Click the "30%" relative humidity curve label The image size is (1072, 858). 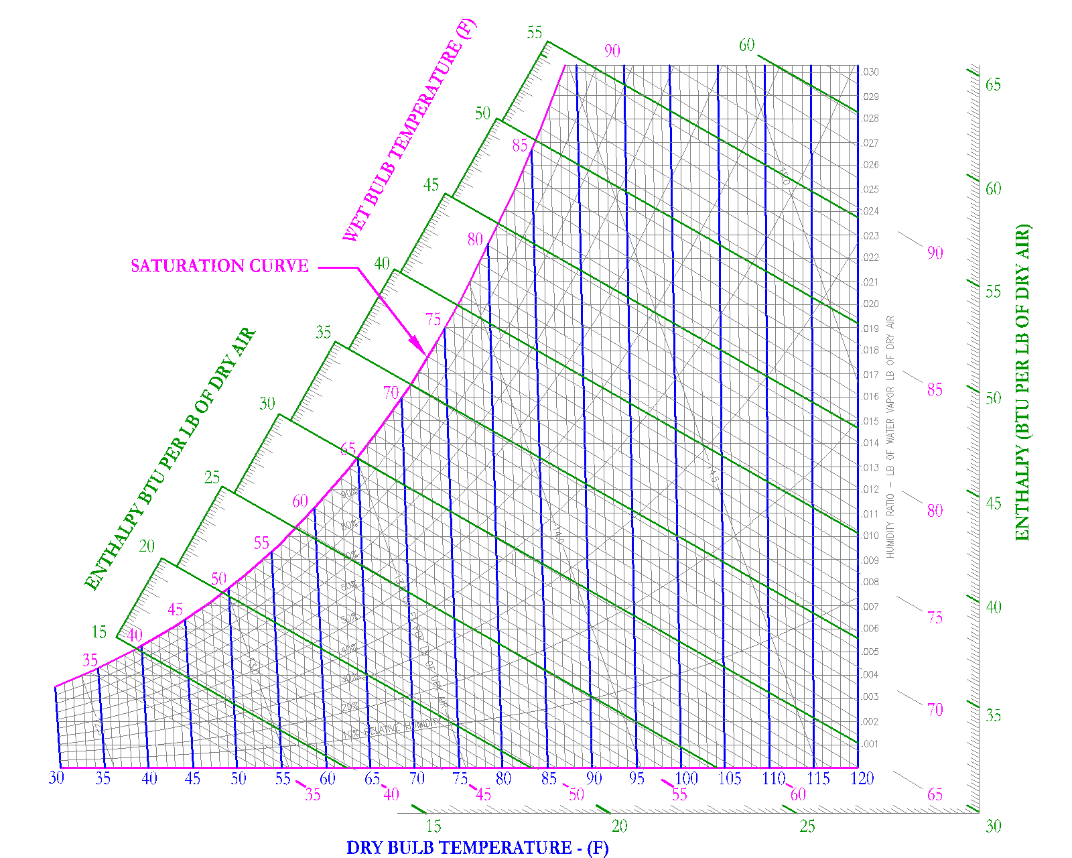click(350, 678)
